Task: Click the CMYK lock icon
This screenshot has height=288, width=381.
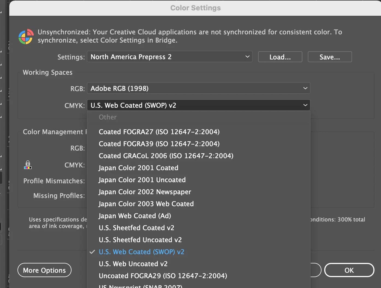Action: tap(28, 165)
